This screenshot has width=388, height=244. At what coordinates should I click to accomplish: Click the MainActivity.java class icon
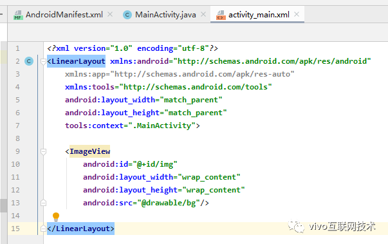127,15
